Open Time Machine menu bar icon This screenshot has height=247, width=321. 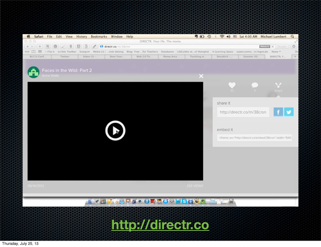click(209, 36)
